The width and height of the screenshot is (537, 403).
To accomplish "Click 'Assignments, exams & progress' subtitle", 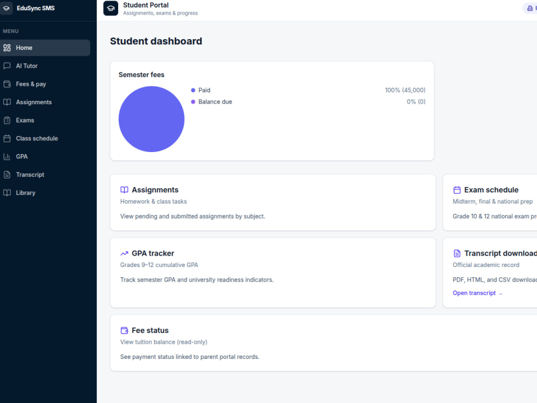I will click(x=160, y=13).
